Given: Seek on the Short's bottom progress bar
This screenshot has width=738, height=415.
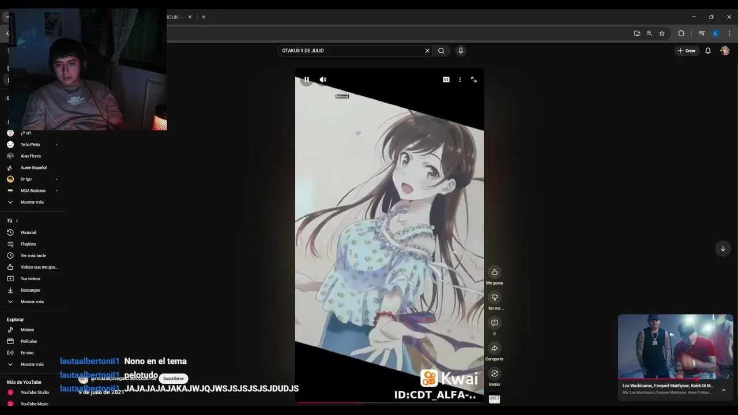Looking at the screenshot, I should pos(390,402).
